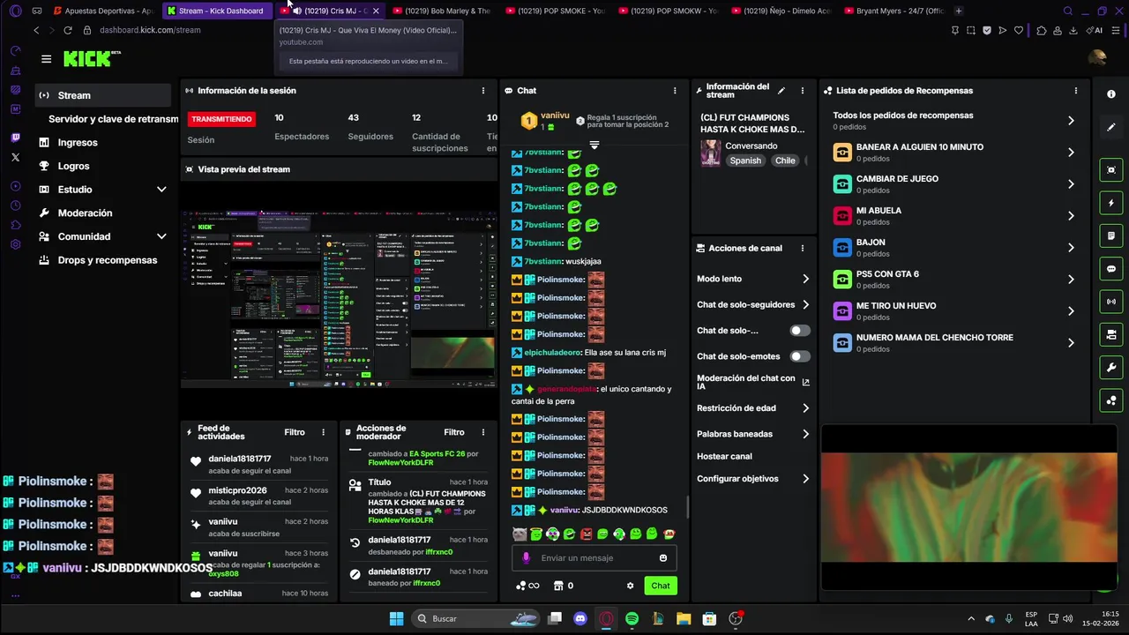Switch to Bryant Myers 24/7 tab
This screenshot has width=1129, height=635.
(x=893, y=11)
